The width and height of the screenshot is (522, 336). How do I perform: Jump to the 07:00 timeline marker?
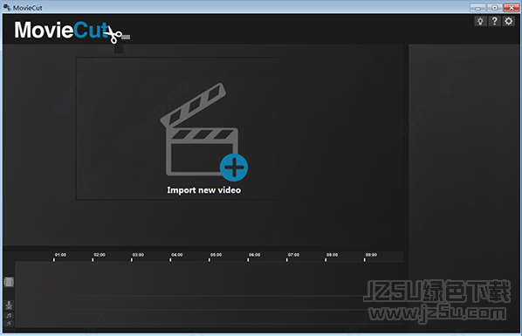click(x=293, y=255)
